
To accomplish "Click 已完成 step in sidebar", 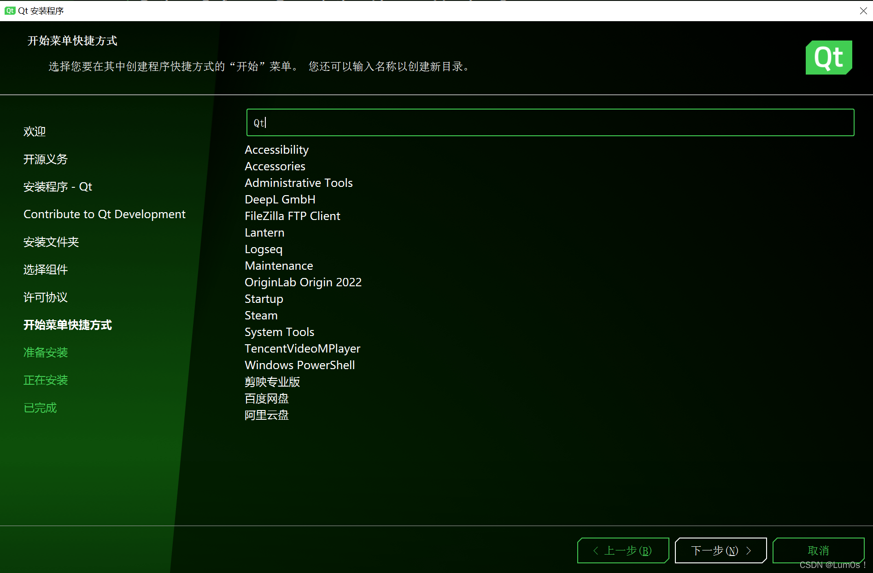I will [40, 408].
